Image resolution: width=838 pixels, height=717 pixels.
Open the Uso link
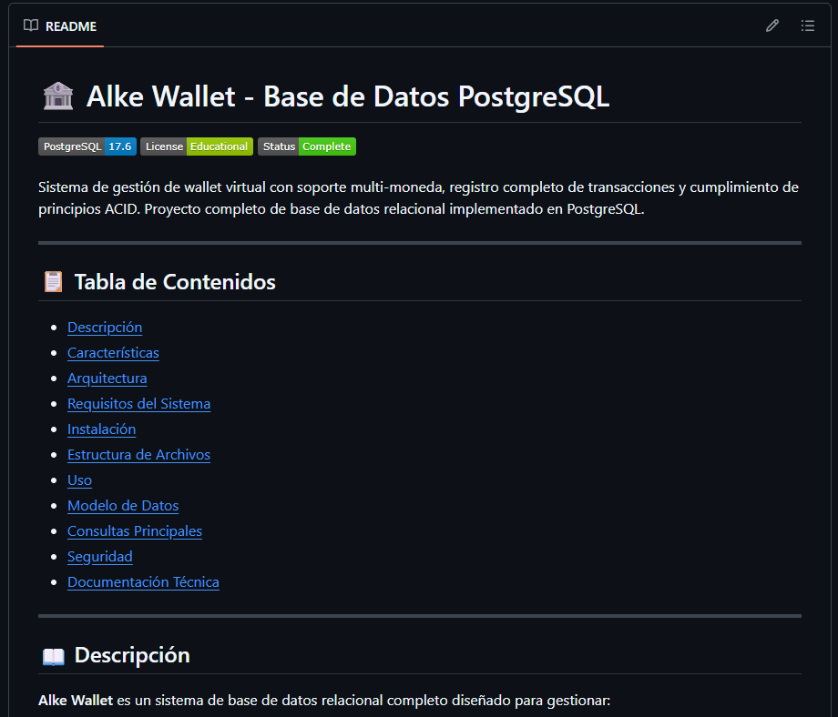coord(79,480)
